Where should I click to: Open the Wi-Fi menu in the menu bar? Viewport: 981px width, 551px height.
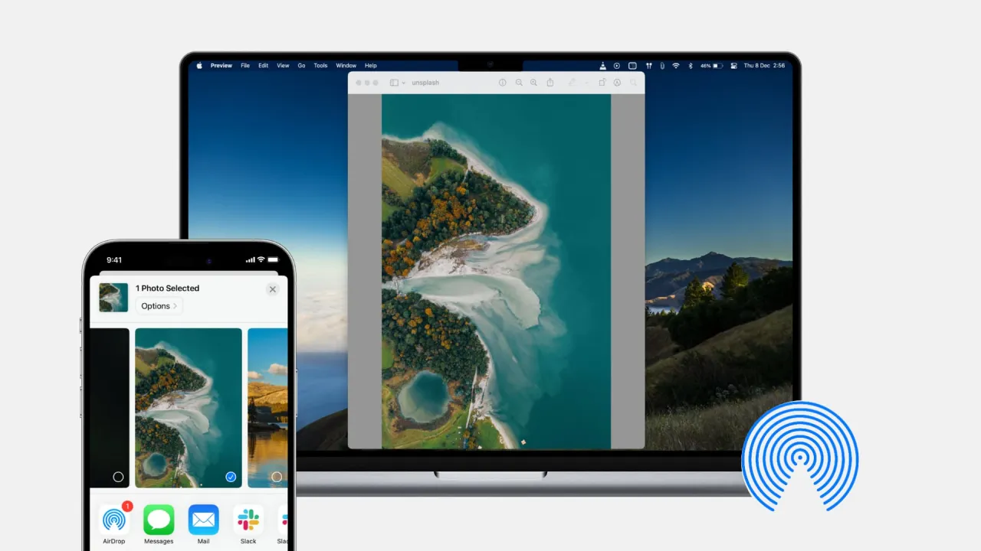(676, 66)
